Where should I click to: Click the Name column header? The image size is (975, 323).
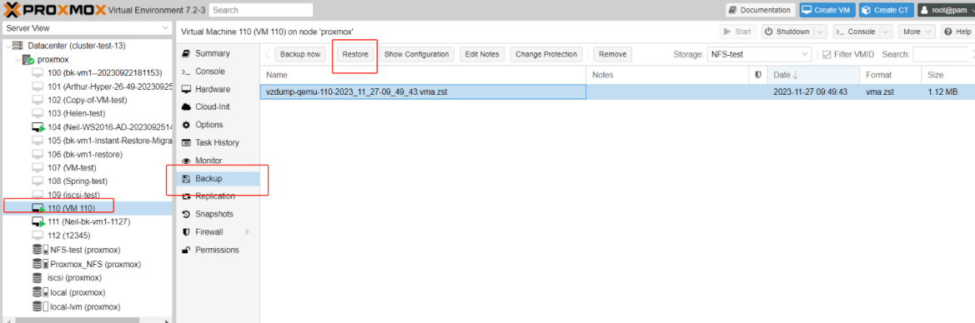423,75
